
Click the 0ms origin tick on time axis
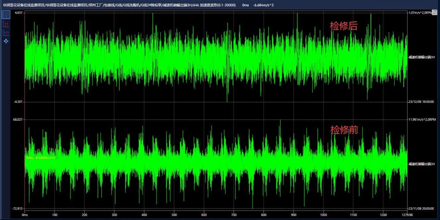click(x=25, y=215)
